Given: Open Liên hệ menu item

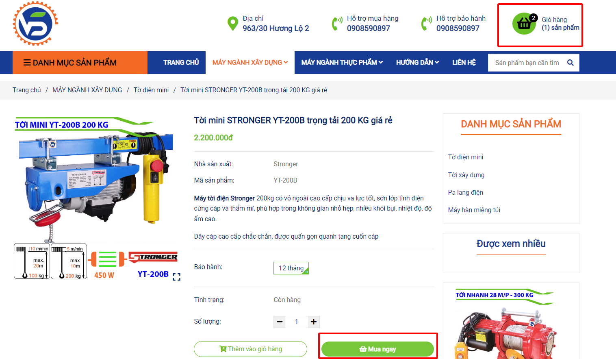Looking at the screenshot, I should click(464, 63).
